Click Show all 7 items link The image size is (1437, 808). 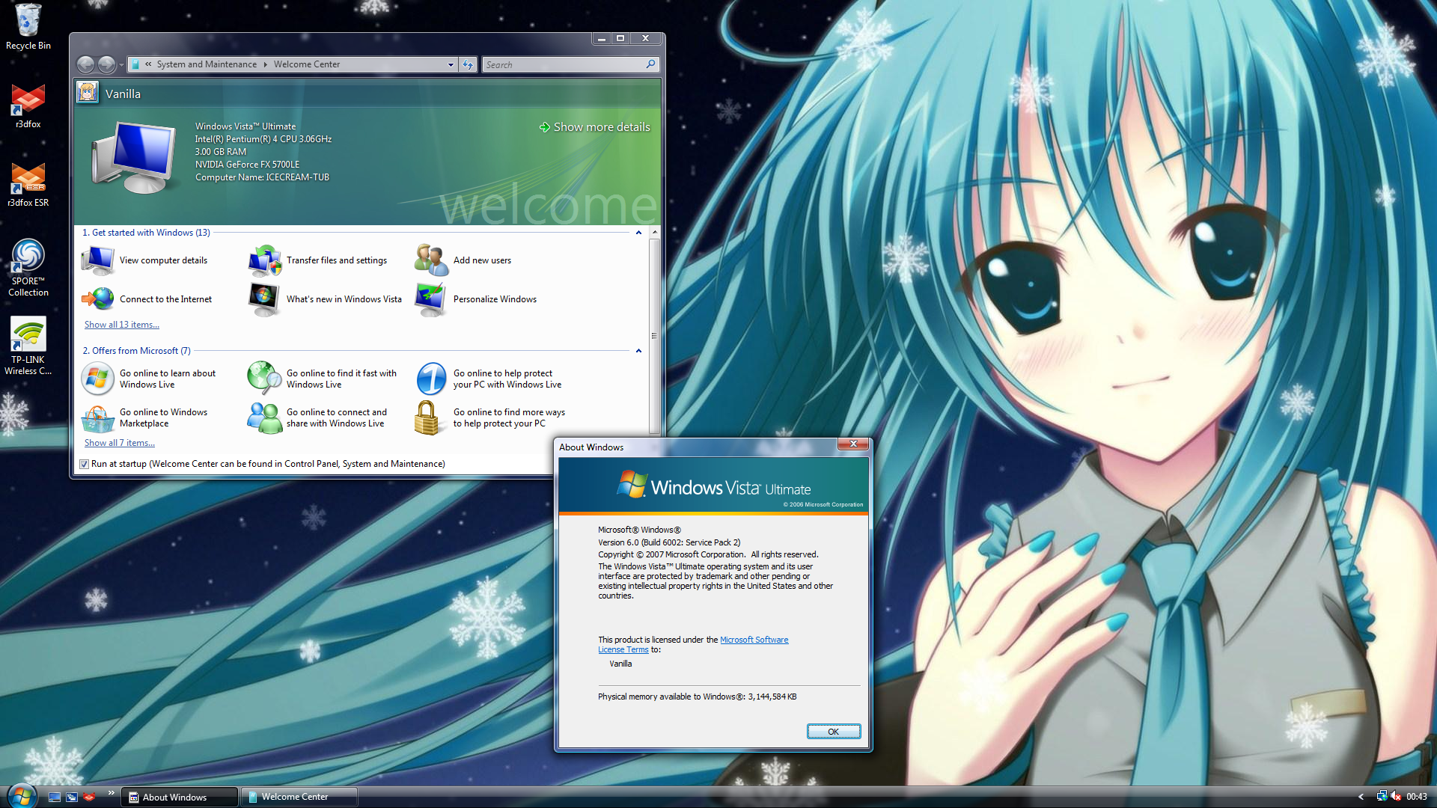[120, 443]
